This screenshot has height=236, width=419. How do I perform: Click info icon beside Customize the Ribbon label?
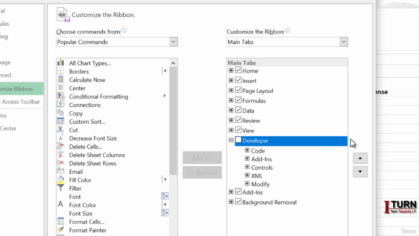point(287,31)
